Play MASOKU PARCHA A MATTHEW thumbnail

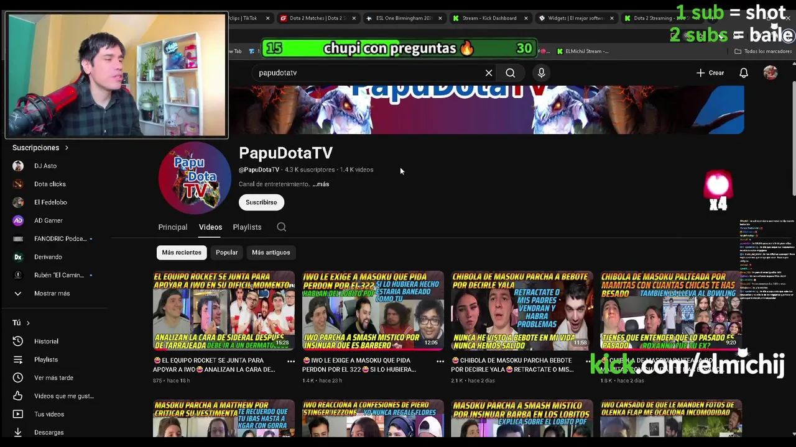point(224,418)
